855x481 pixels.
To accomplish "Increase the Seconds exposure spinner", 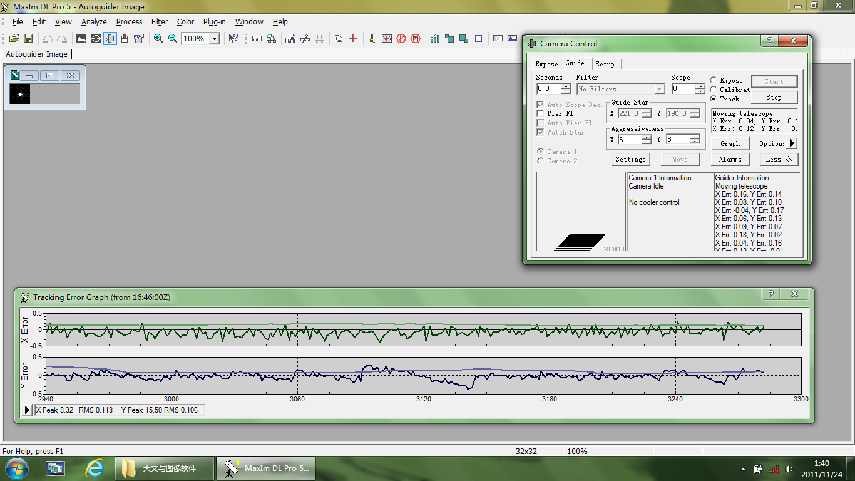I will tap(566, 86).
